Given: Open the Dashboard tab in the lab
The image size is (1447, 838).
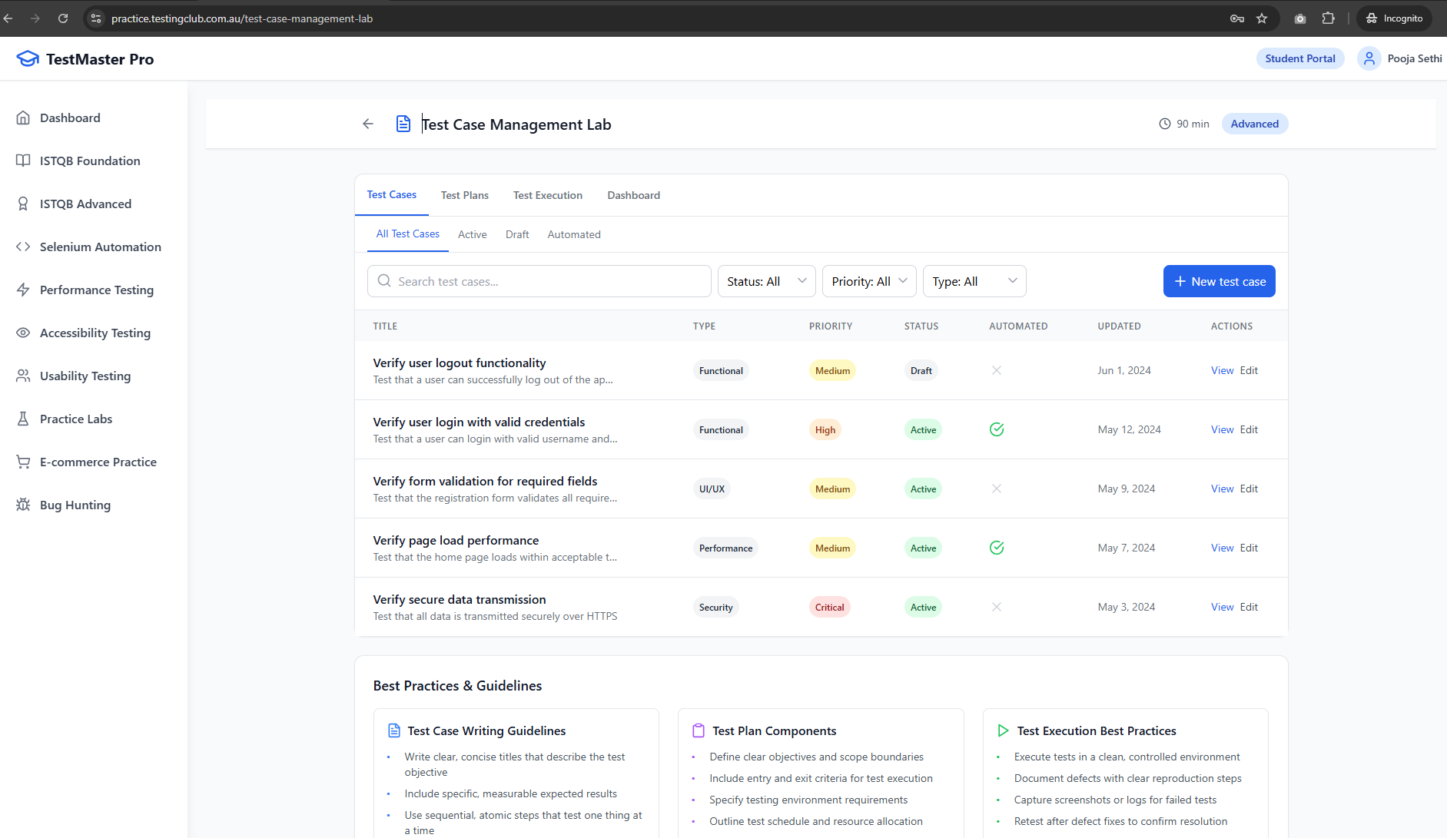Looking at the screenshot, I should point(634,195).
